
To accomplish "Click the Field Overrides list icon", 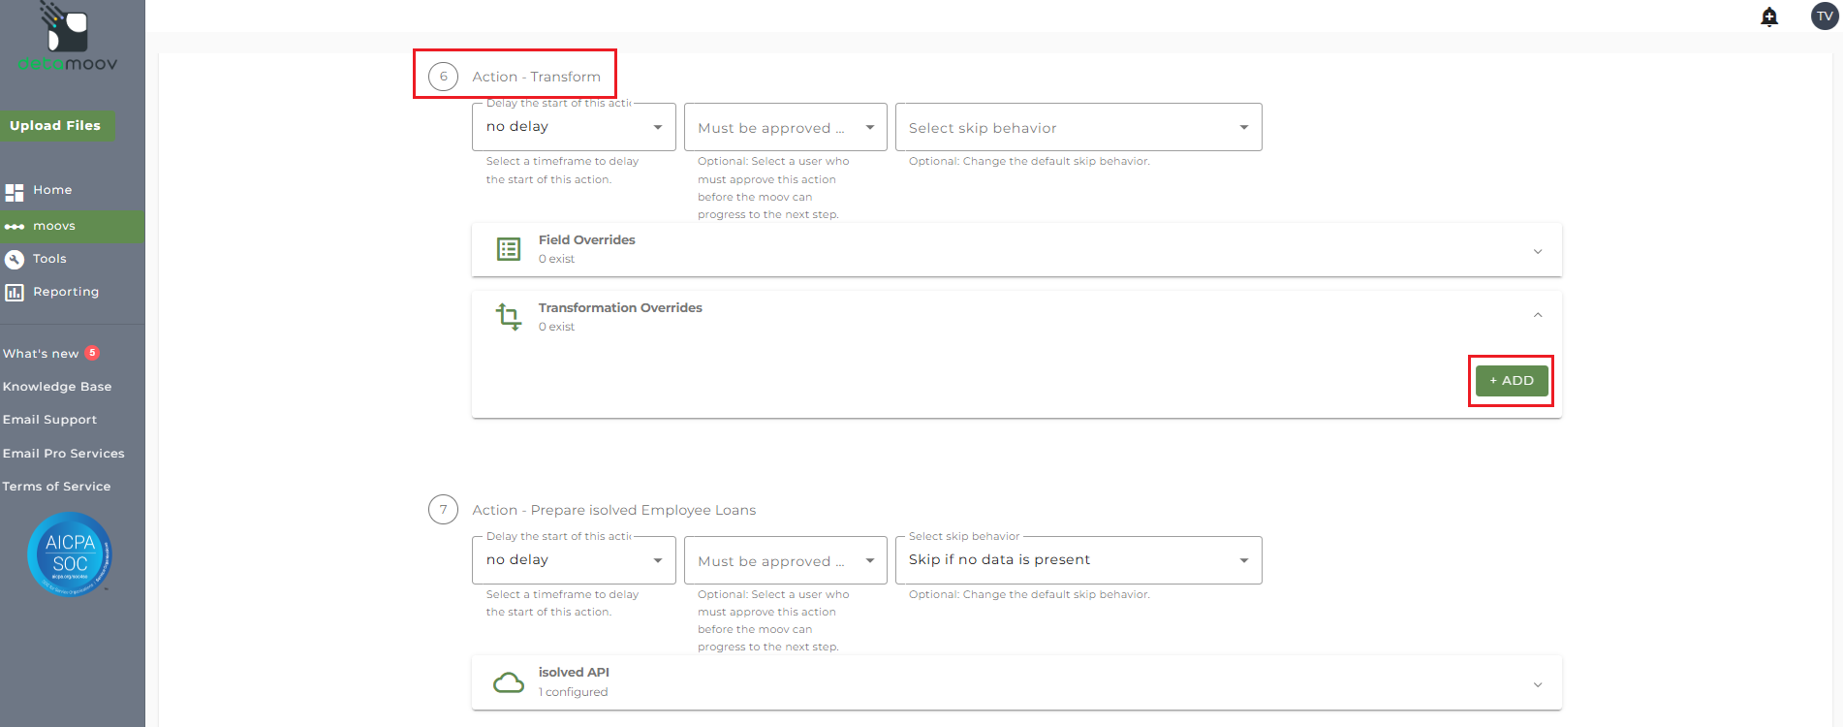I will (x=509, y=249).
